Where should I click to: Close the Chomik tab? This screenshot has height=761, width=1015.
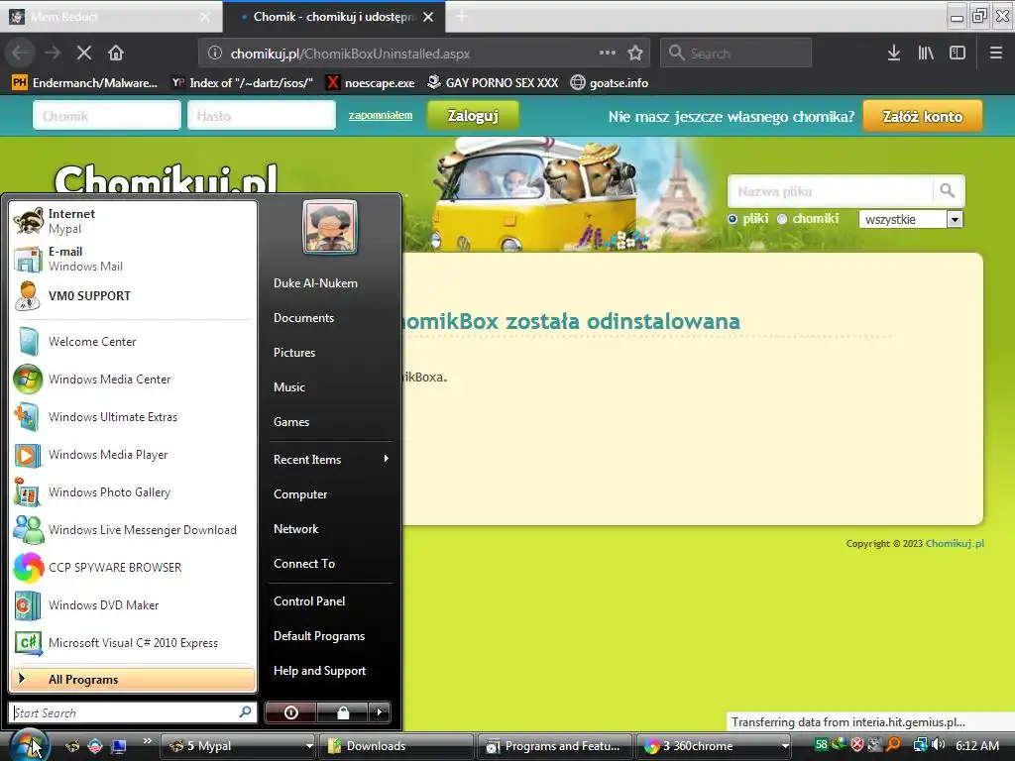click(x=428, y=17)
